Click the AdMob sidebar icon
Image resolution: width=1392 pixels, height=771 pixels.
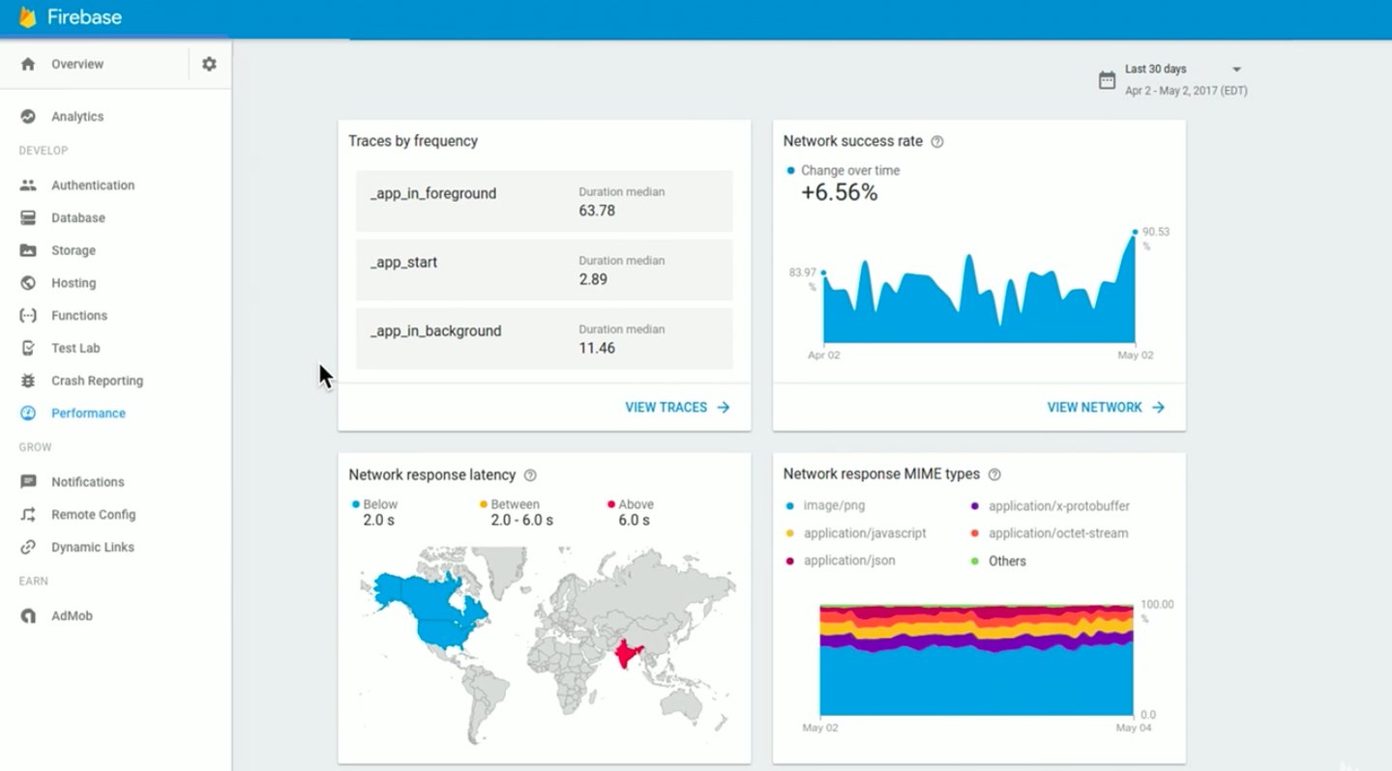point(28,615)
